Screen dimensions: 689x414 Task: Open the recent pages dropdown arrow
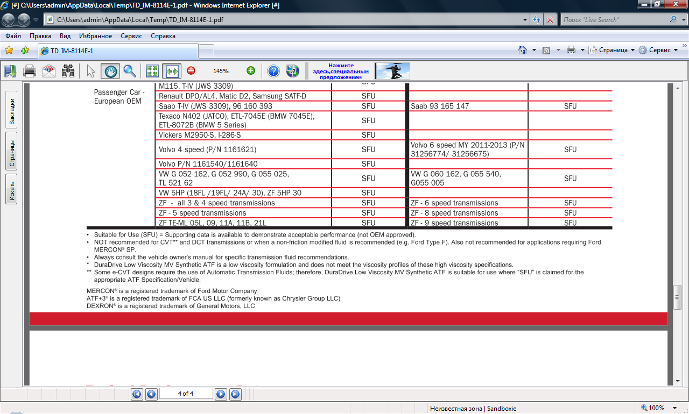coord(36,20)
